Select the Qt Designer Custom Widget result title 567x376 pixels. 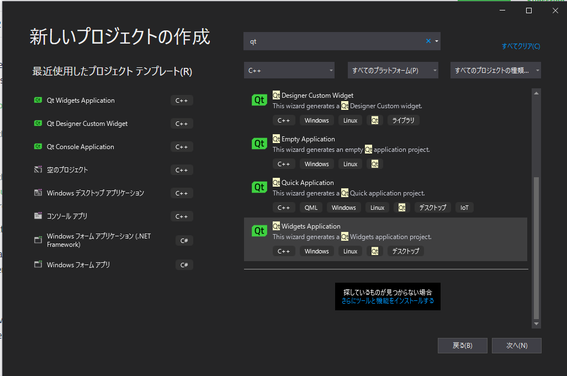313,96
